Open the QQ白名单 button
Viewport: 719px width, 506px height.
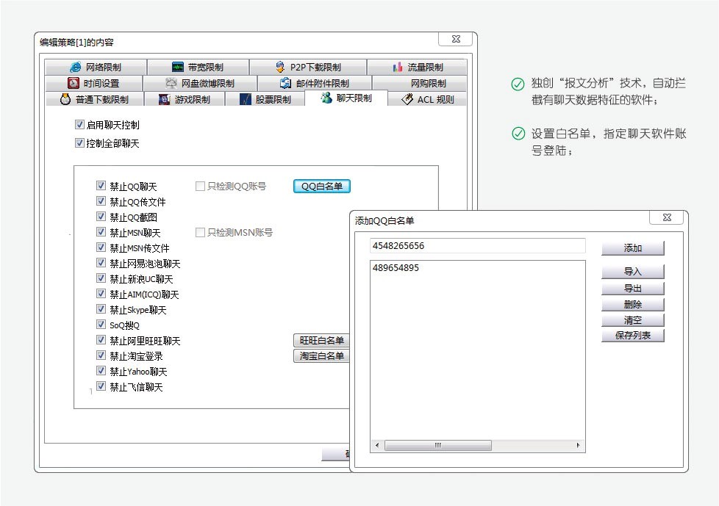pos(322,187)
